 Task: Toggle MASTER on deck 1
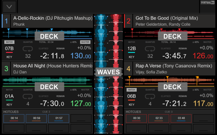(x=85, y=42)
